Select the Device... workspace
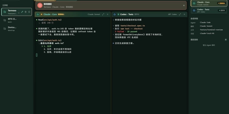Image resolution: width=229 pixels, height=114 pixels. (17, 29)
